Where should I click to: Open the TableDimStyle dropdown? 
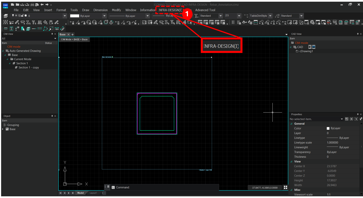(x=270, y=16)
